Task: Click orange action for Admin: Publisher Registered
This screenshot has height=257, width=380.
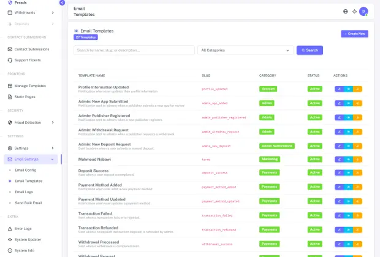Action: (x=357, y=118)
